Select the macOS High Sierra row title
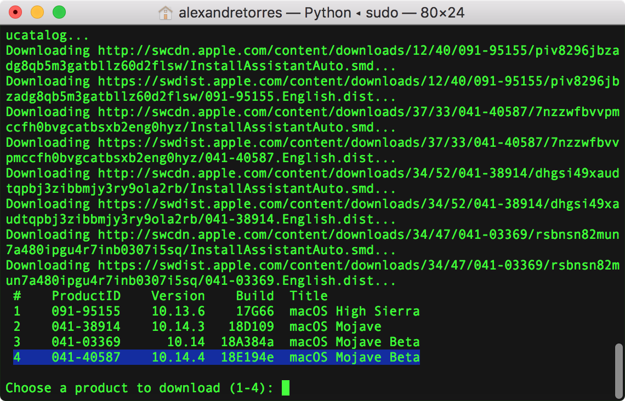This screenshot has height=401, width=625. (354, 311)
